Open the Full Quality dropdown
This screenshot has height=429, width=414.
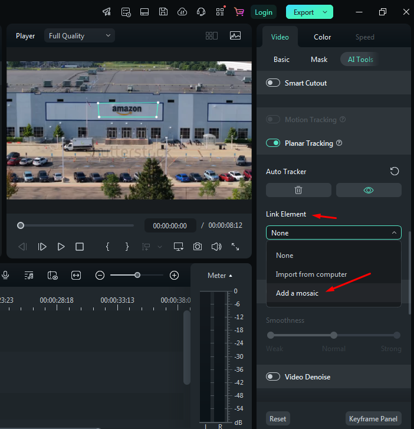pyautogui.click(x=79, y=36)
